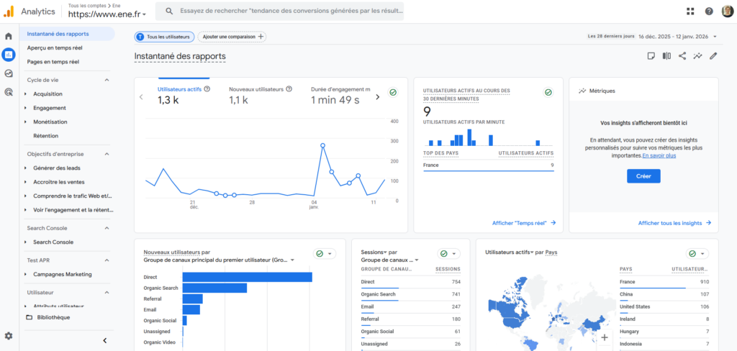Click the compare columns icon
737x351 pixels.
pos(666,56)
